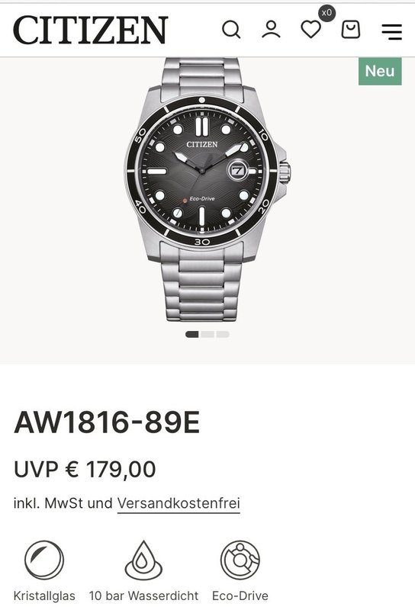This screenshot has height=610, width=415.
Task: Open the Versandkostenfrei shipping link
Action: coord(179,503)
